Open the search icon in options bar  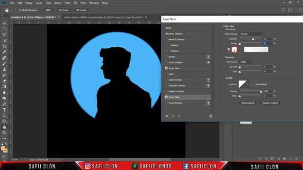(283, 10)
